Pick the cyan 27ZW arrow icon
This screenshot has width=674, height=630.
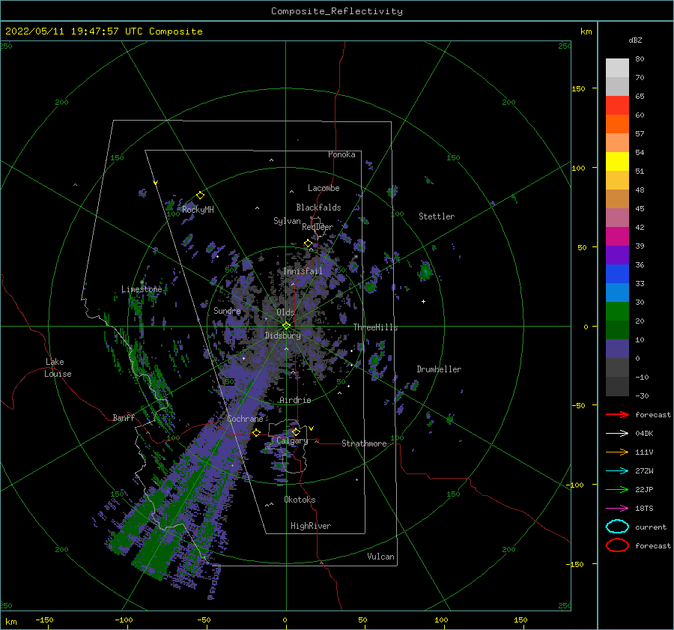(x=617, y=471)
